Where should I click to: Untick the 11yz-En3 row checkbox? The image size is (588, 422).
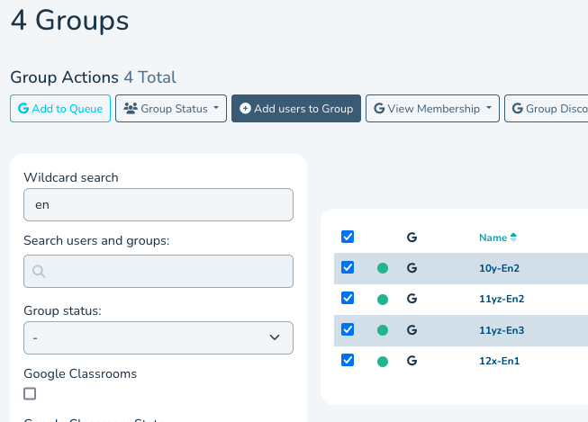pos(348,329)
